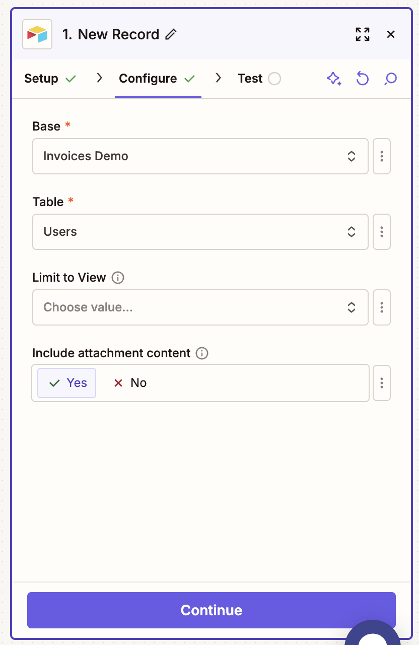The height and width of the screenshot is (645, 419).
Task: Open the three-dot menu beside the Base field
Action: [382, 156]
